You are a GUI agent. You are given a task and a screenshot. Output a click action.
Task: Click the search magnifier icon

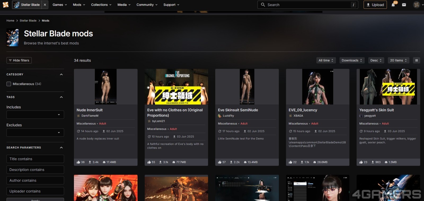point(263,4)
